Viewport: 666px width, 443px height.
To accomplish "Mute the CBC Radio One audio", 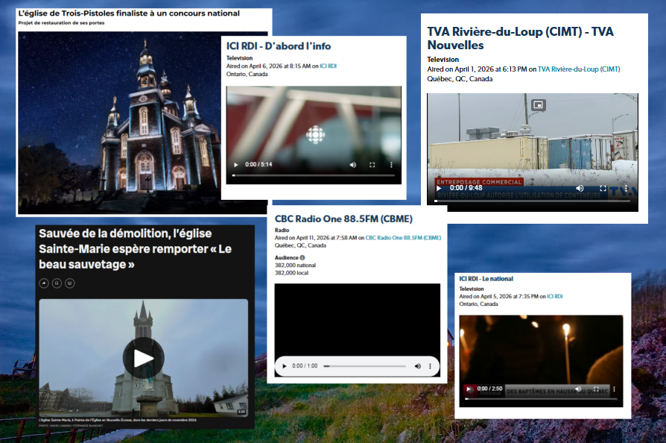I will click(417, 366).
